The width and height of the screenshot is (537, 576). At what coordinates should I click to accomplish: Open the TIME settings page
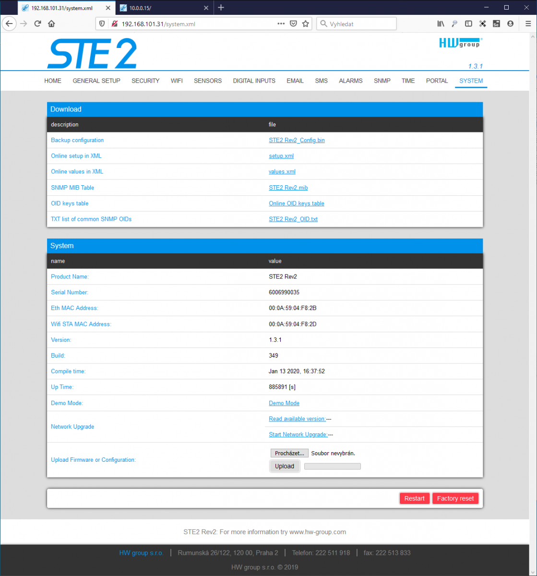408,81
